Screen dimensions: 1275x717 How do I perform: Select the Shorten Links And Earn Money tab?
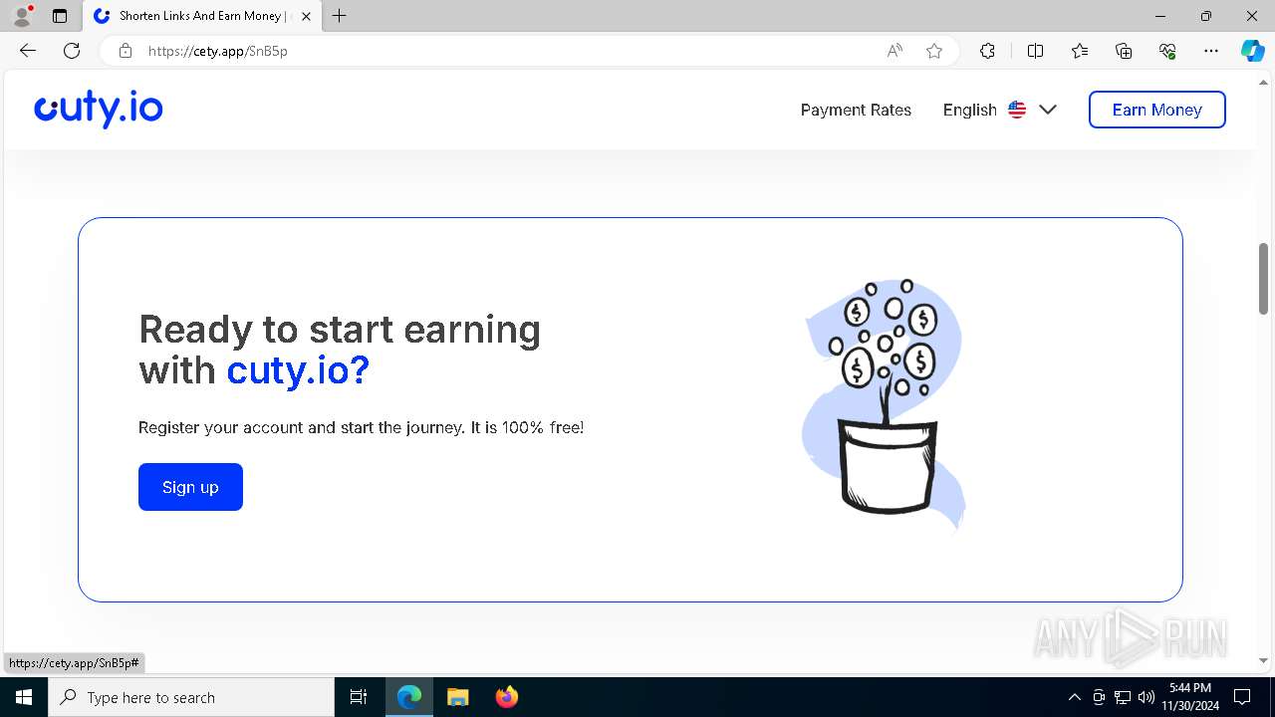click(201, 16)
